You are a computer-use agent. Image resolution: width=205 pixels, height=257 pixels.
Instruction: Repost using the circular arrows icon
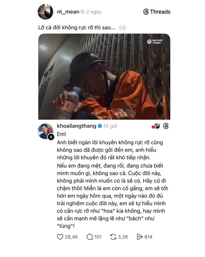(x=113, y=237)
